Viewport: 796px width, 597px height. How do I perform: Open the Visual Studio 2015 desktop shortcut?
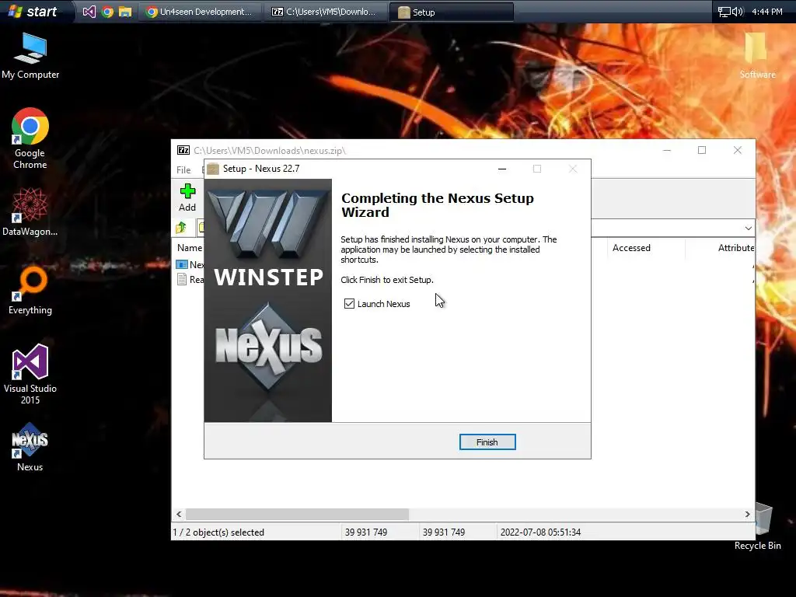(x=30, y=374)
